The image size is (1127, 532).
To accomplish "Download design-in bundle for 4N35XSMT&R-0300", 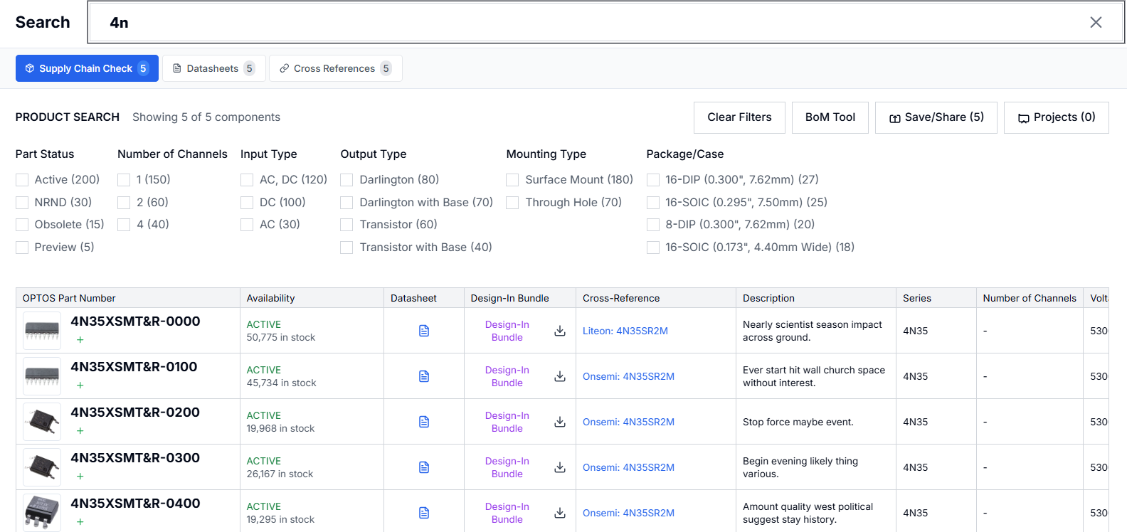I will pyautogui.click(x=560, y=467).
